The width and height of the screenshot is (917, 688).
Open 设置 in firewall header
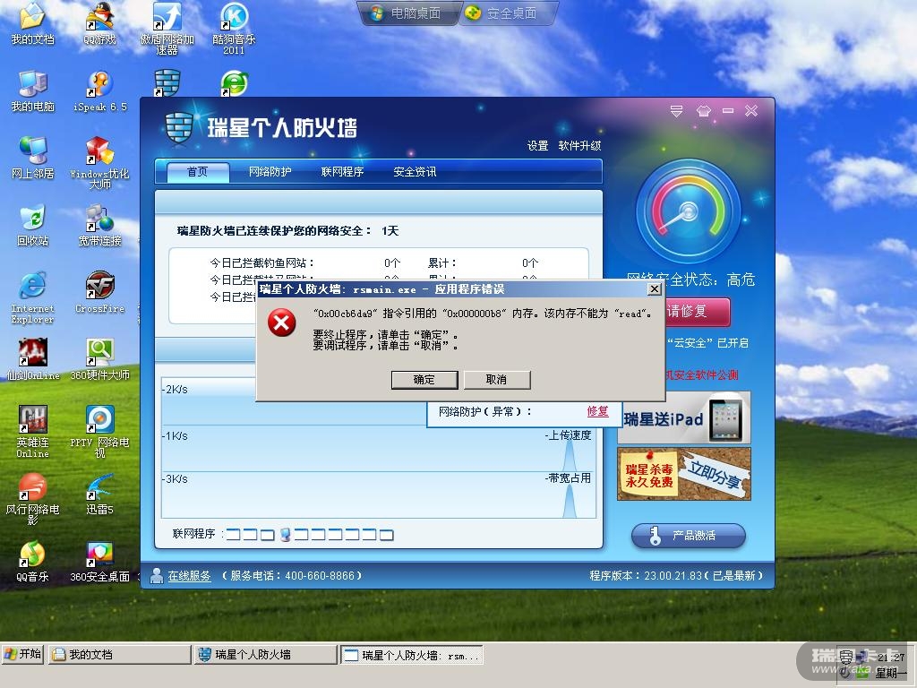point(537,146)
